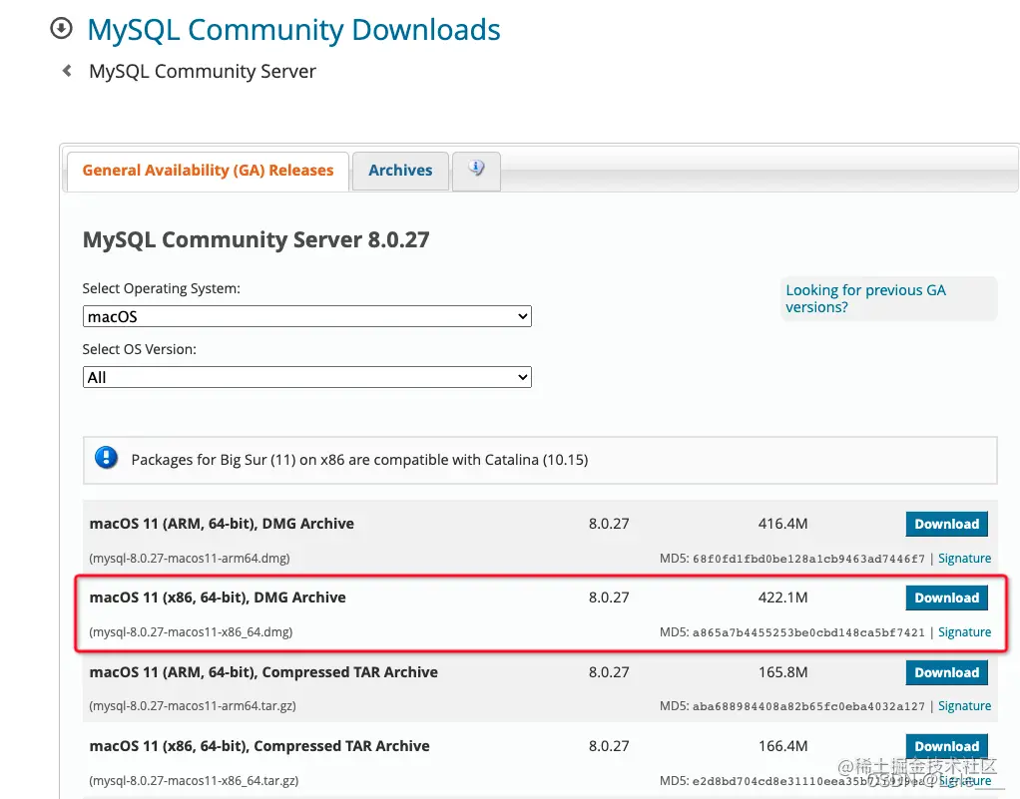The image size is (1020, 799).
Task: Click version 8.0.27 in ARM TAR row
Action: coord(609,672)
